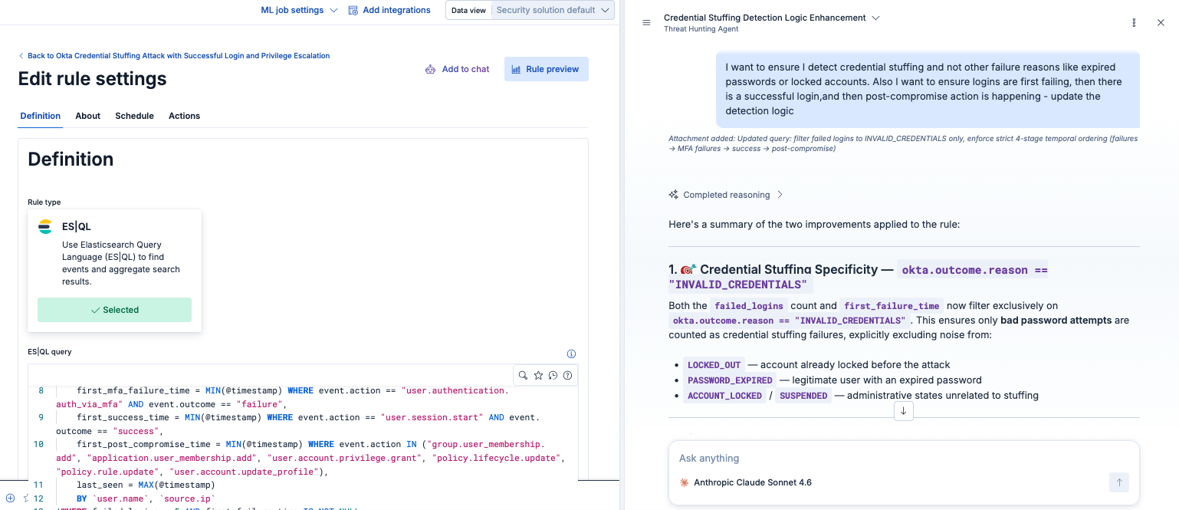Click the star icon in the query editor toolbar

click(x=538, y=375)
